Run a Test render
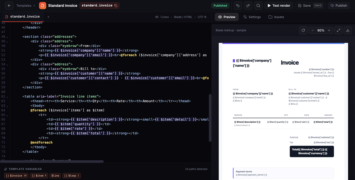This screenshot has width=355, height=180. pos(279,6)
